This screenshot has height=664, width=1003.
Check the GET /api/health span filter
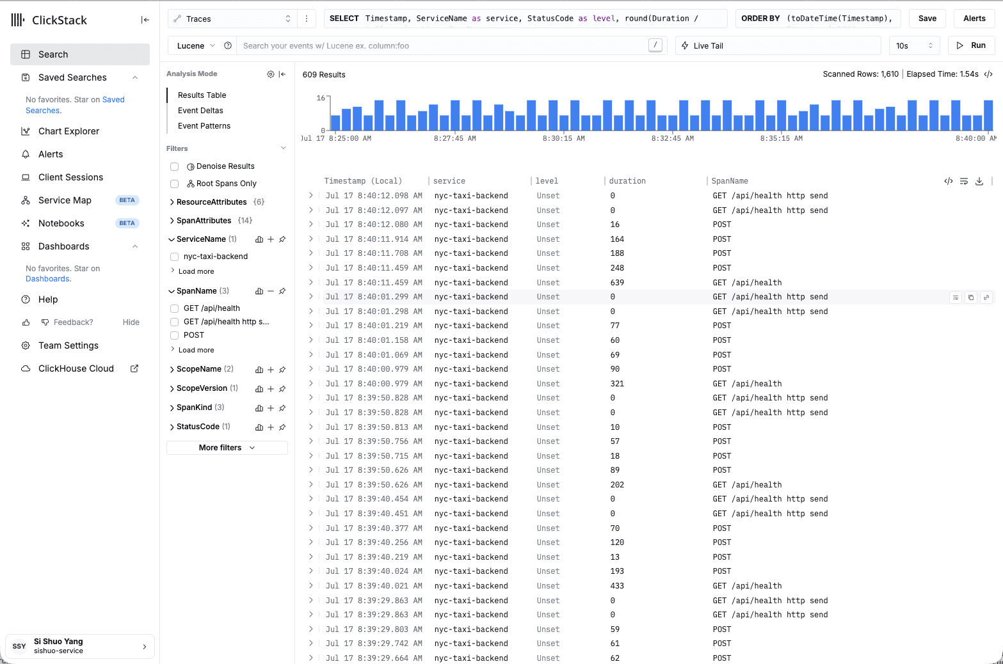pos(174,308)
